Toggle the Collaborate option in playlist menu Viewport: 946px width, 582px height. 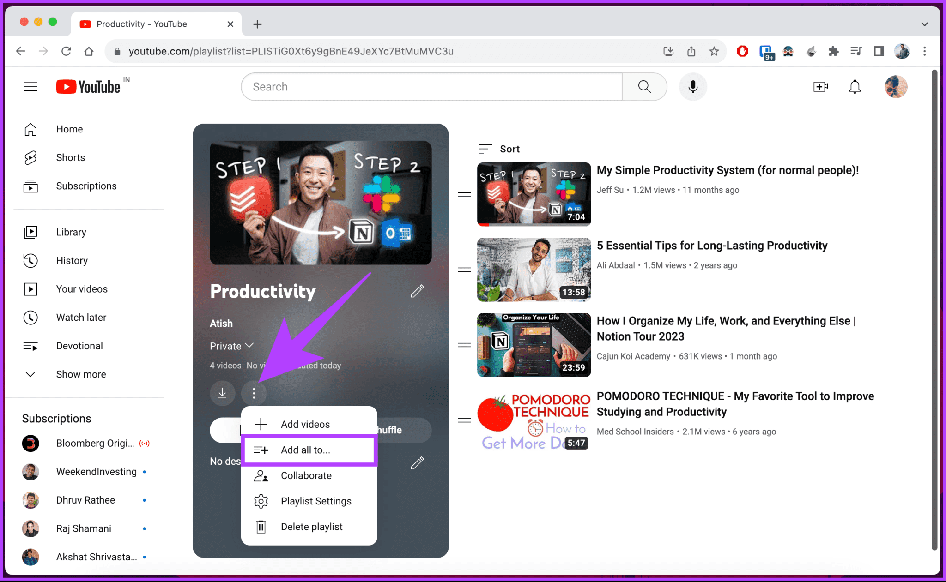(x=307, y=475)
